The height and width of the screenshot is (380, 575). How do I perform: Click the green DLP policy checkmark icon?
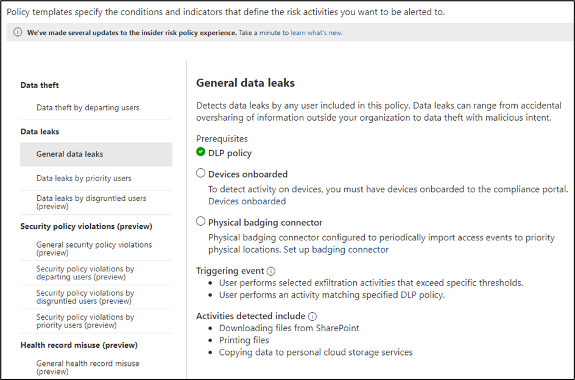pyautogui.click(x=201, y=152)
